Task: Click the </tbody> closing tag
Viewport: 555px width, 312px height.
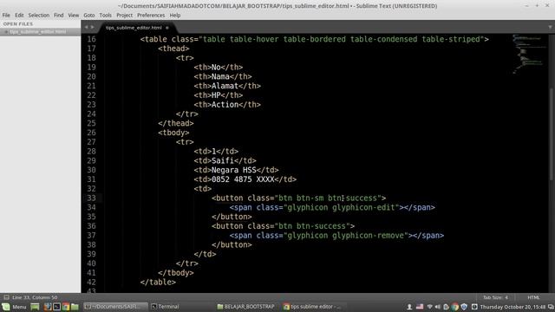Action: click(176, 273)
